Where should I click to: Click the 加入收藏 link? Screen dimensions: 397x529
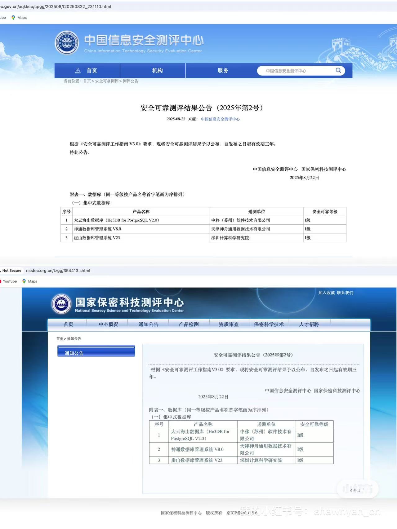coord(327,293)
